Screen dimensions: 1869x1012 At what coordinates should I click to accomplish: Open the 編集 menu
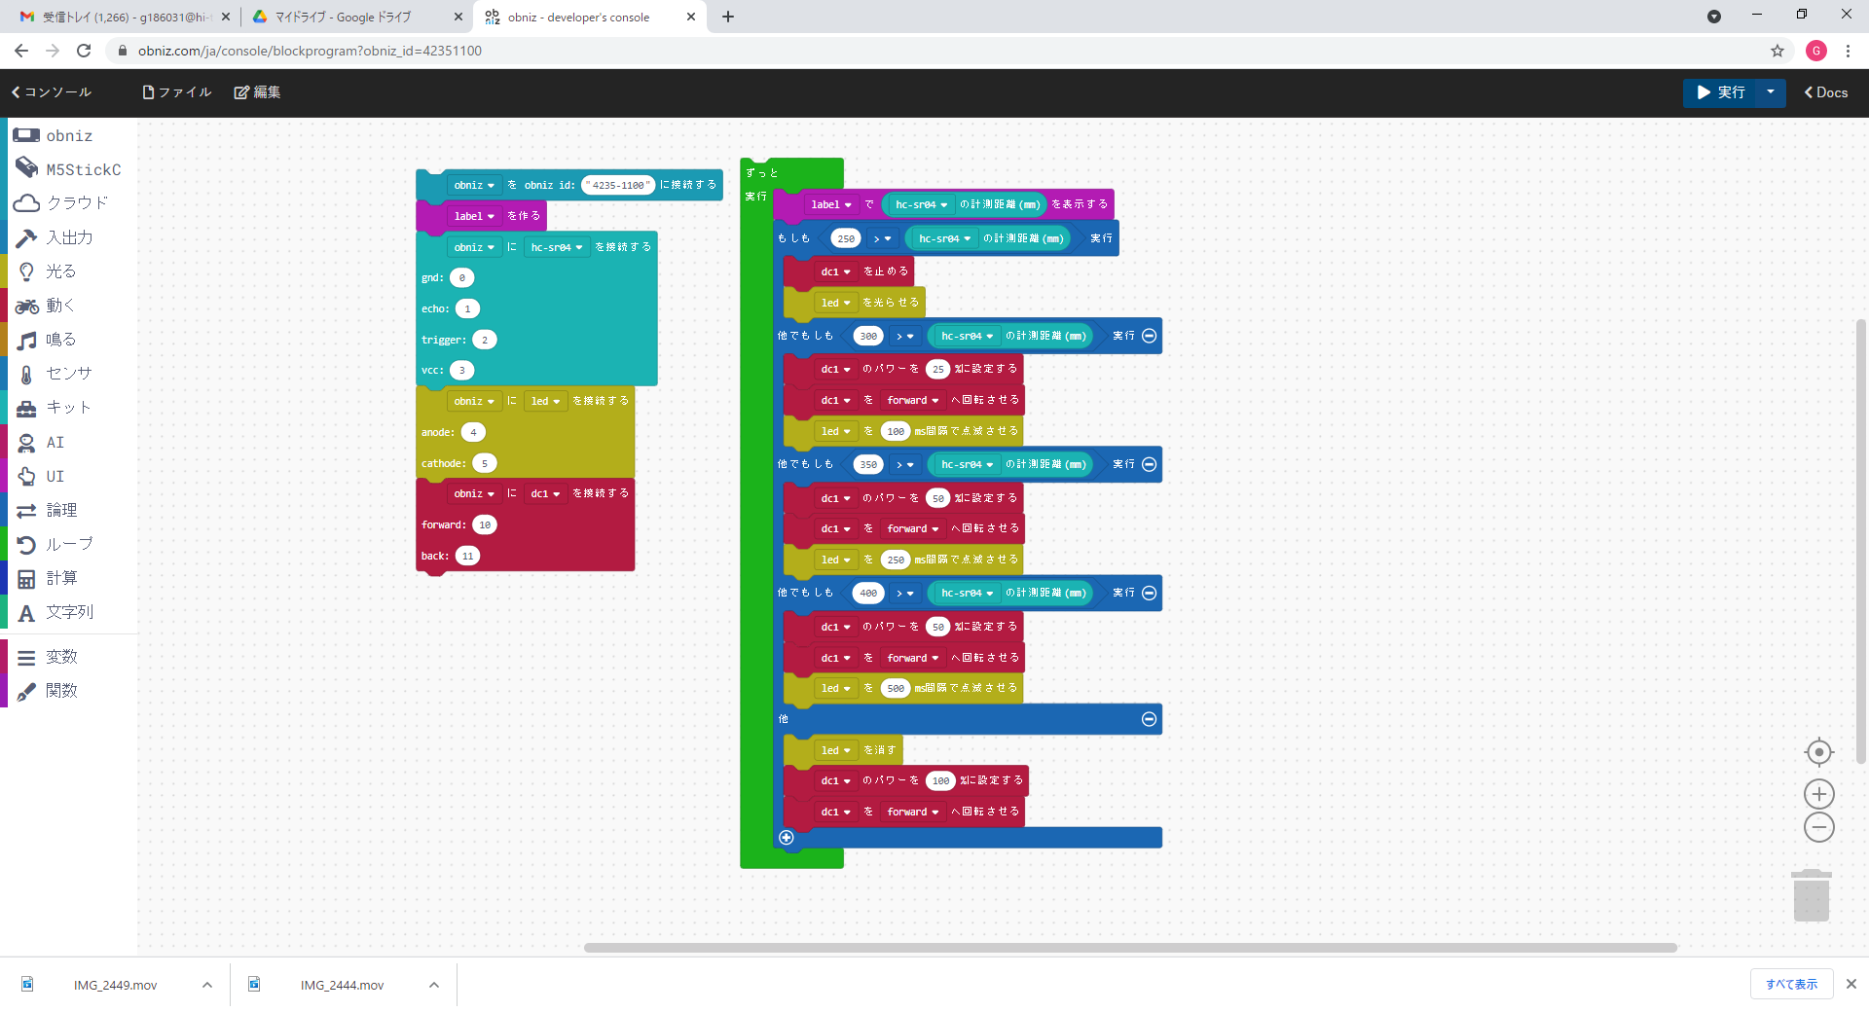(x=257, y=92)
